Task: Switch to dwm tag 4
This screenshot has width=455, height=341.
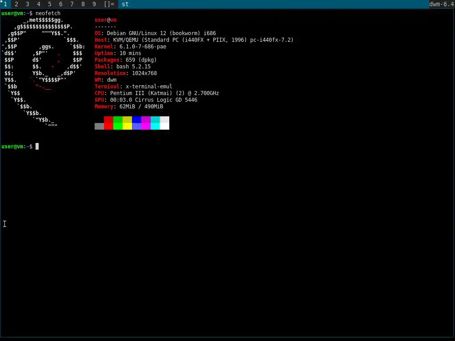Action: click(39, 4)
